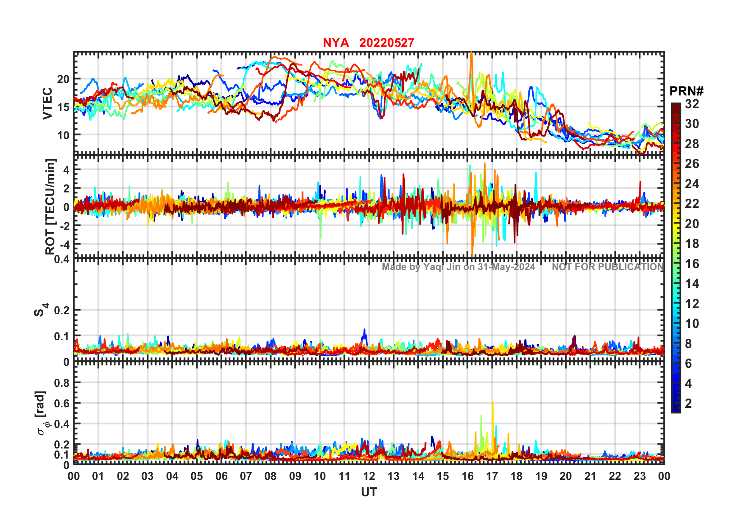Click x-axis hour tick label "12"

369,476
